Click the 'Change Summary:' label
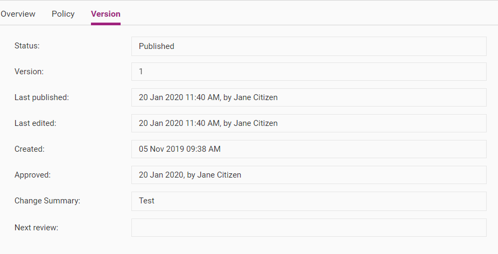Screen dimensions: 498x254 click(x=47, y=201)
